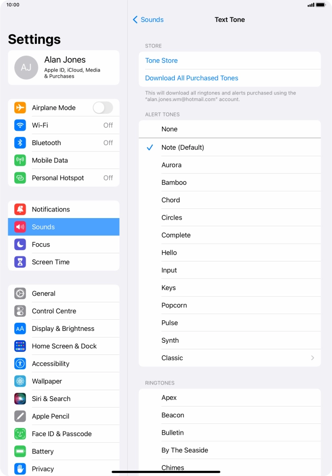This screenshot has width=332, height=476.
Task: Tap the Bluetooth icon in sidebar
Action: point(20,142)
